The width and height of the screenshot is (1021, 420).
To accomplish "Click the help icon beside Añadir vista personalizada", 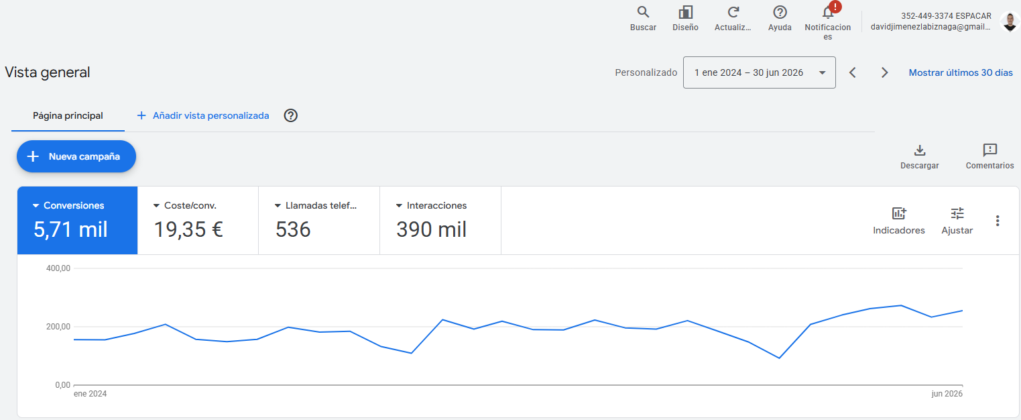I will click(x=290, y=115).
